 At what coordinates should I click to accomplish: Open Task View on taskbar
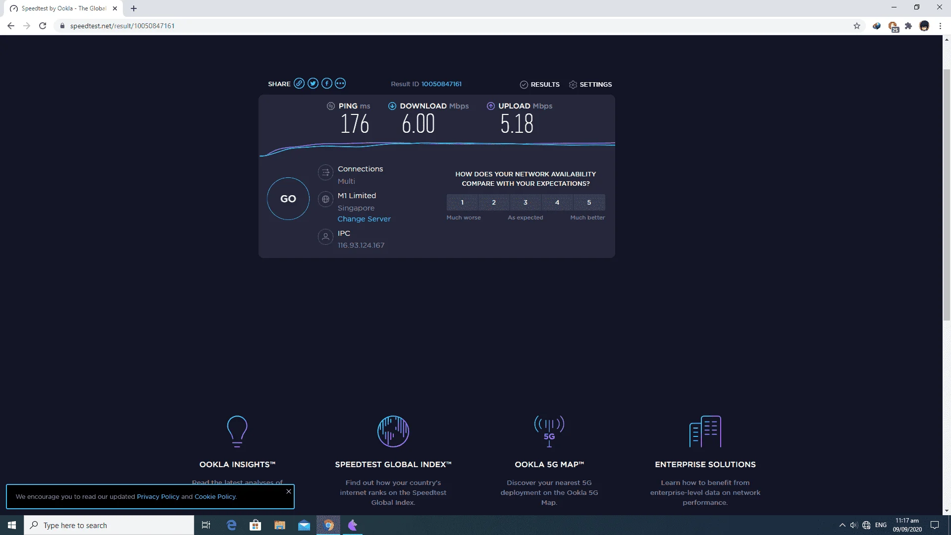(x=206, y=525)
